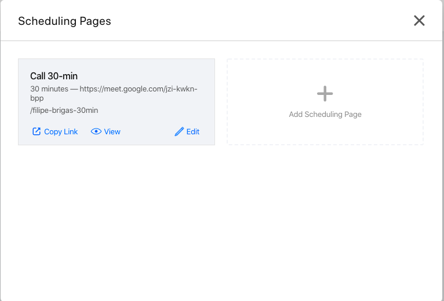The width and height of the screenshot is (444, 301).
Task: Click the bpp ending of meeting link
Action: 37,98
